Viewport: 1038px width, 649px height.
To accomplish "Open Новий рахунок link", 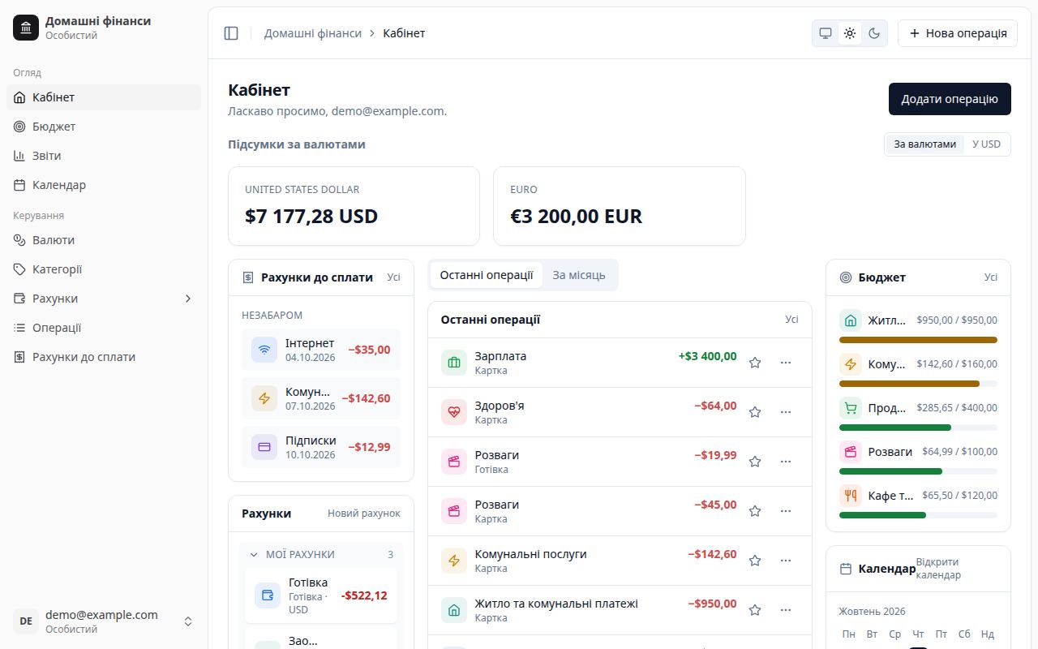I will [x=364, y=514].
